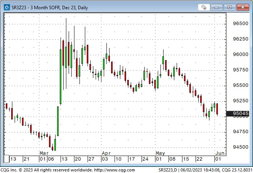Click the 'SR3Z23,D' status bar text
Viewport: 253px width, 173px height.
click(x=168, y=170)
